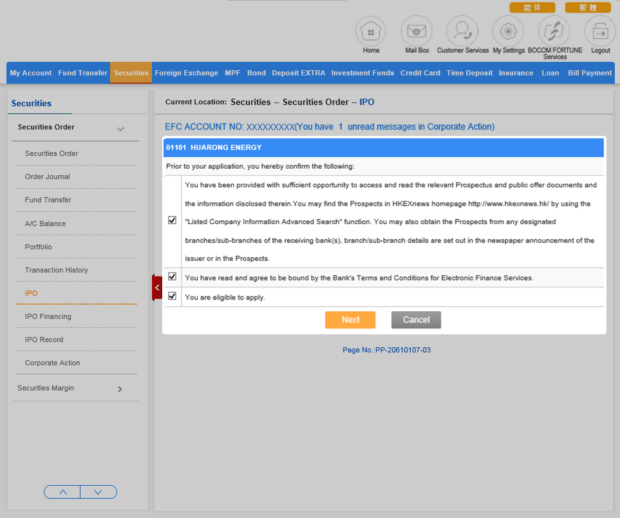
Task: Toggle the Terms and Conditions agreement checkbox
Action: pyautogui.click(x=172, y=276)
